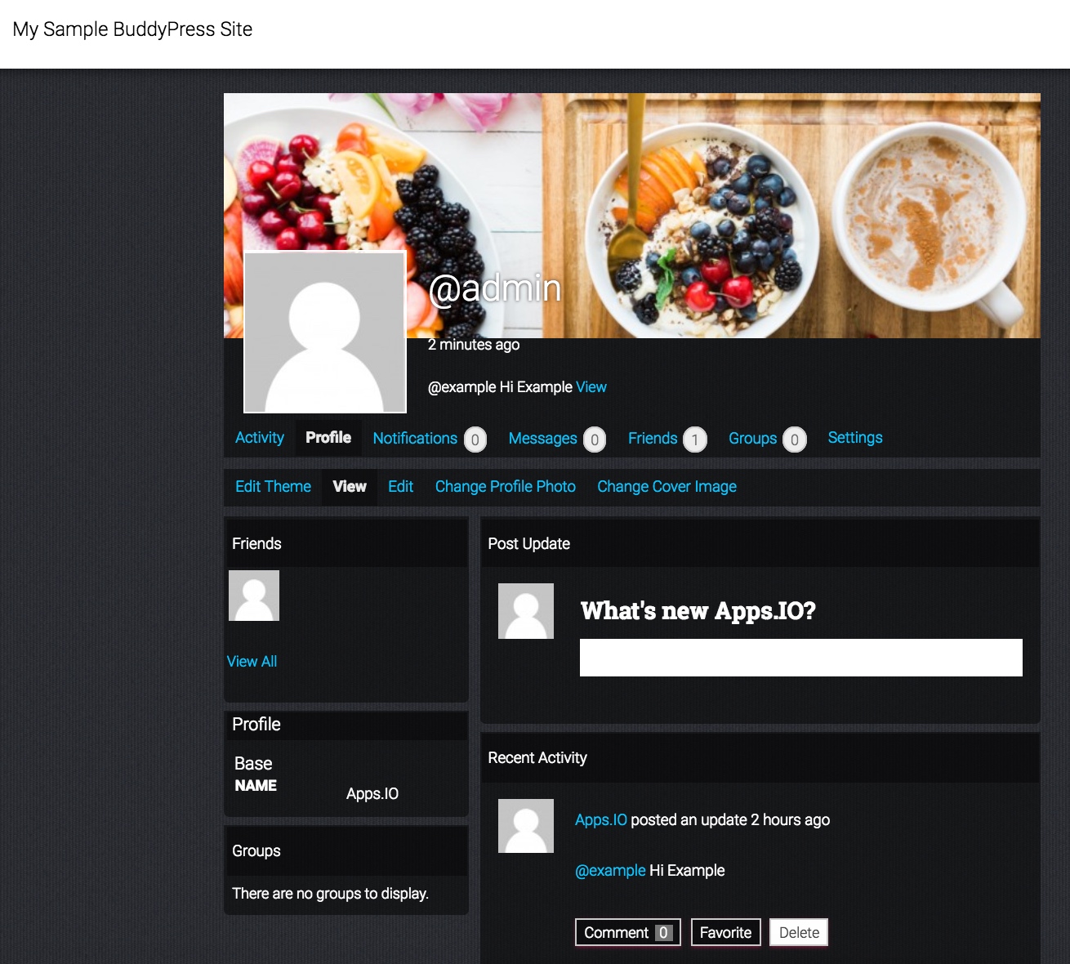Image resolution: width=1070 pixels, height=964 pixels.
Task: Open the @example mention link in activity
Action: pyautogui.click(x=610, y=871)
